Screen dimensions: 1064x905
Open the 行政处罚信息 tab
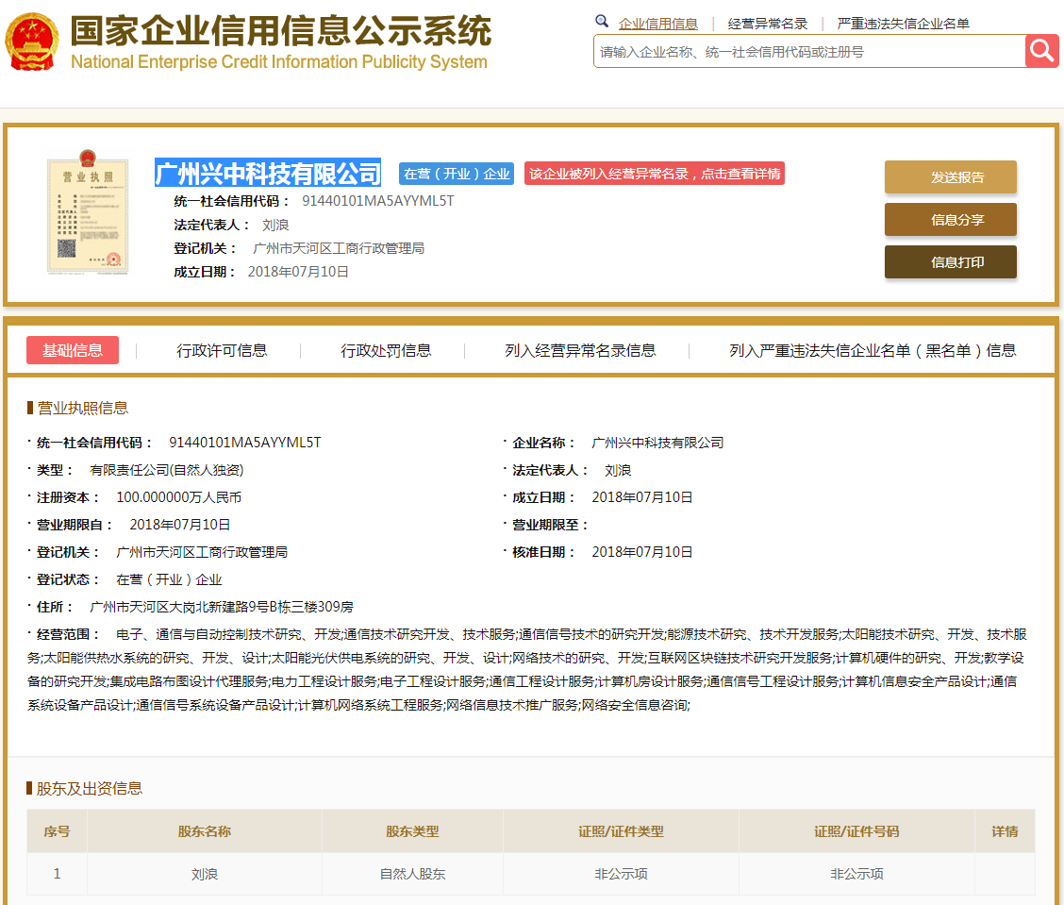pos(386,350)
